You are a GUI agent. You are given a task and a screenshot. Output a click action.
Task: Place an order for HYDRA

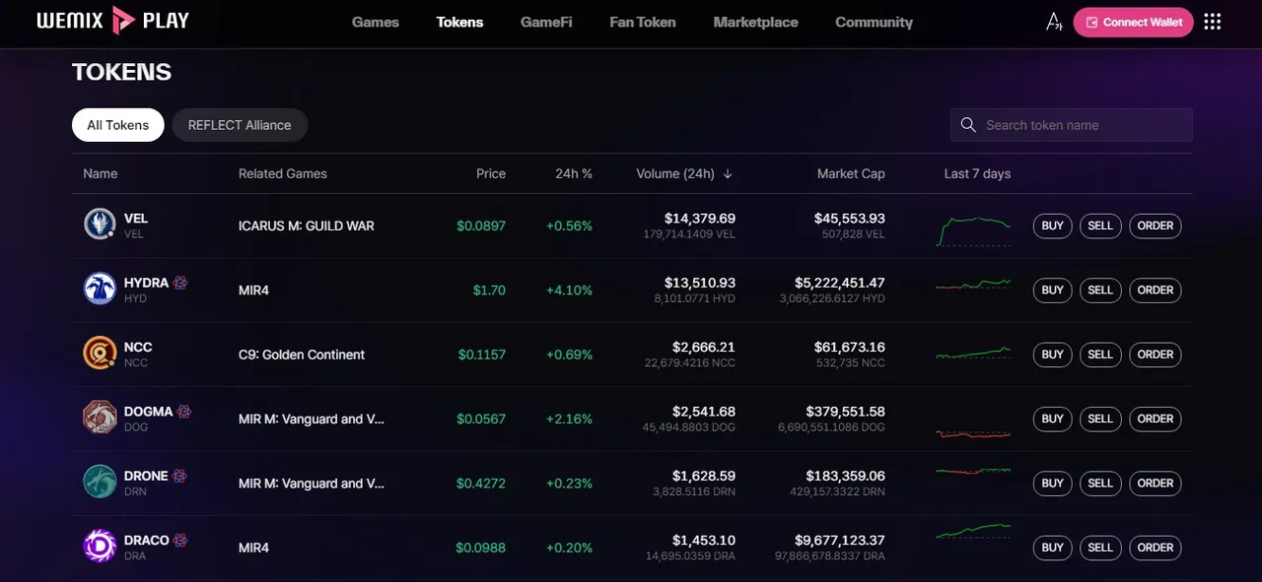[1156, 290]
